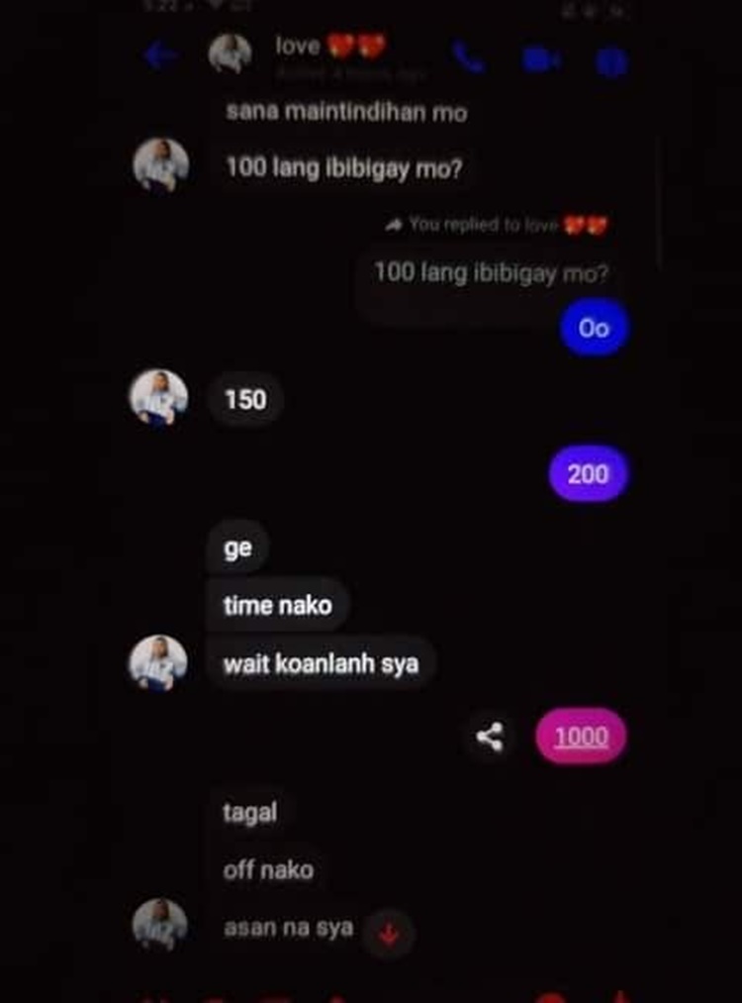Screen dimensions: 742x1003
Task: Jump to latest messages with the red down arrow
Action: coord(389,934)
